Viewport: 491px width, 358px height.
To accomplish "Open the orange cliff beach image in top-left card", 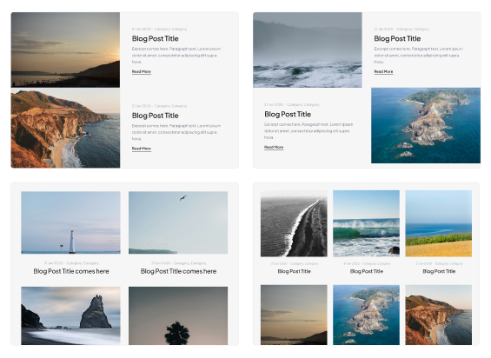I will [65, 129].
